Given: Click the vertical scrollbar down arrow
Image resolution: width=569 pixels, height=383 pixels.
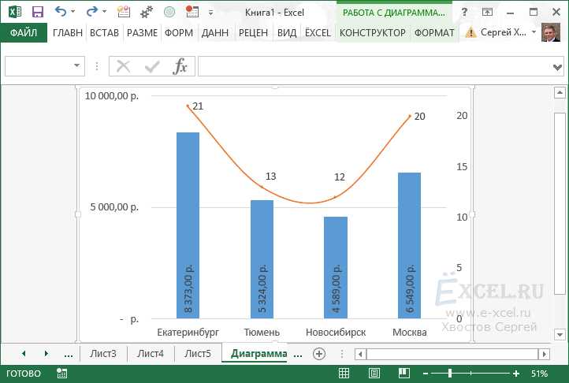Looking at the screenshot, I should [560, 334].
